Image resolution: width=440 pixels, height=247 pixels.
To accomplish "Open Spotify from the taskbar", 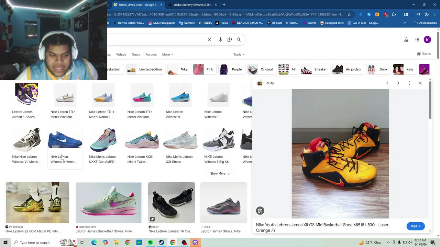I will point(150,243).
